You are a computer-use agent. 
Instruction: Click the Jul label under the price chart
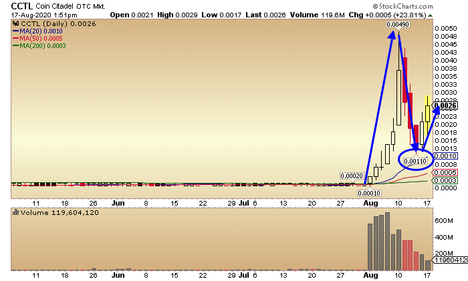[x=244, y=203]
